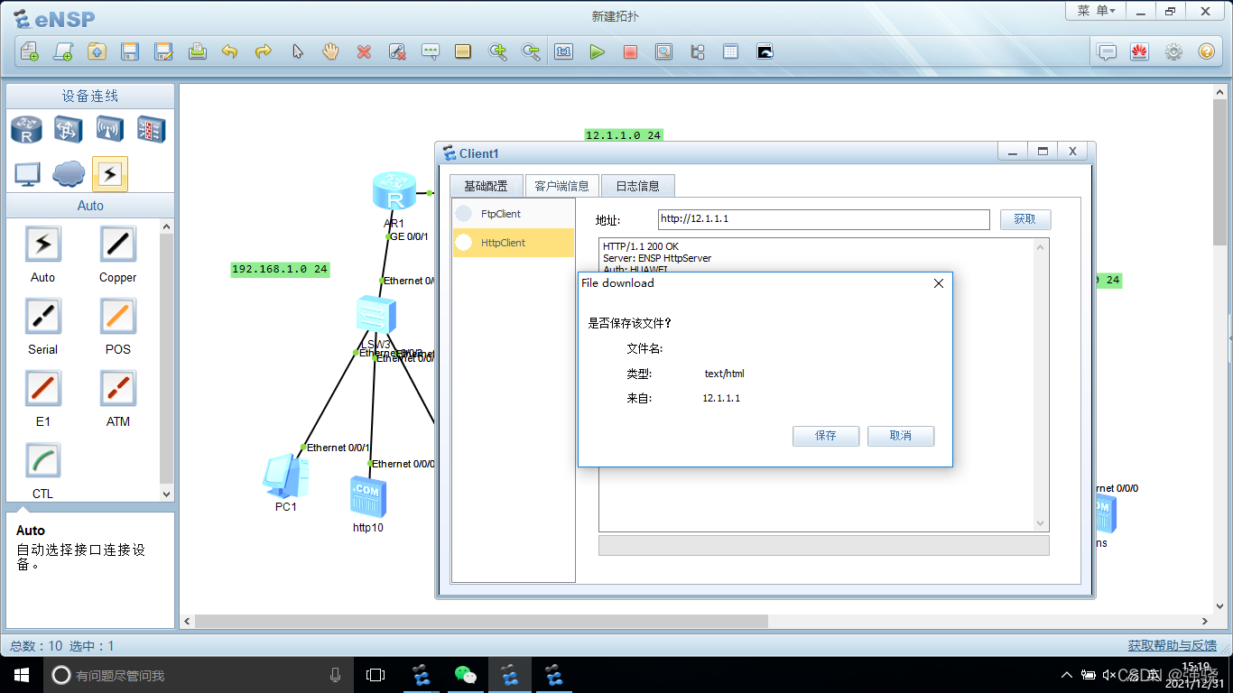Zoom out on the topology canvas

click(531, 51)
